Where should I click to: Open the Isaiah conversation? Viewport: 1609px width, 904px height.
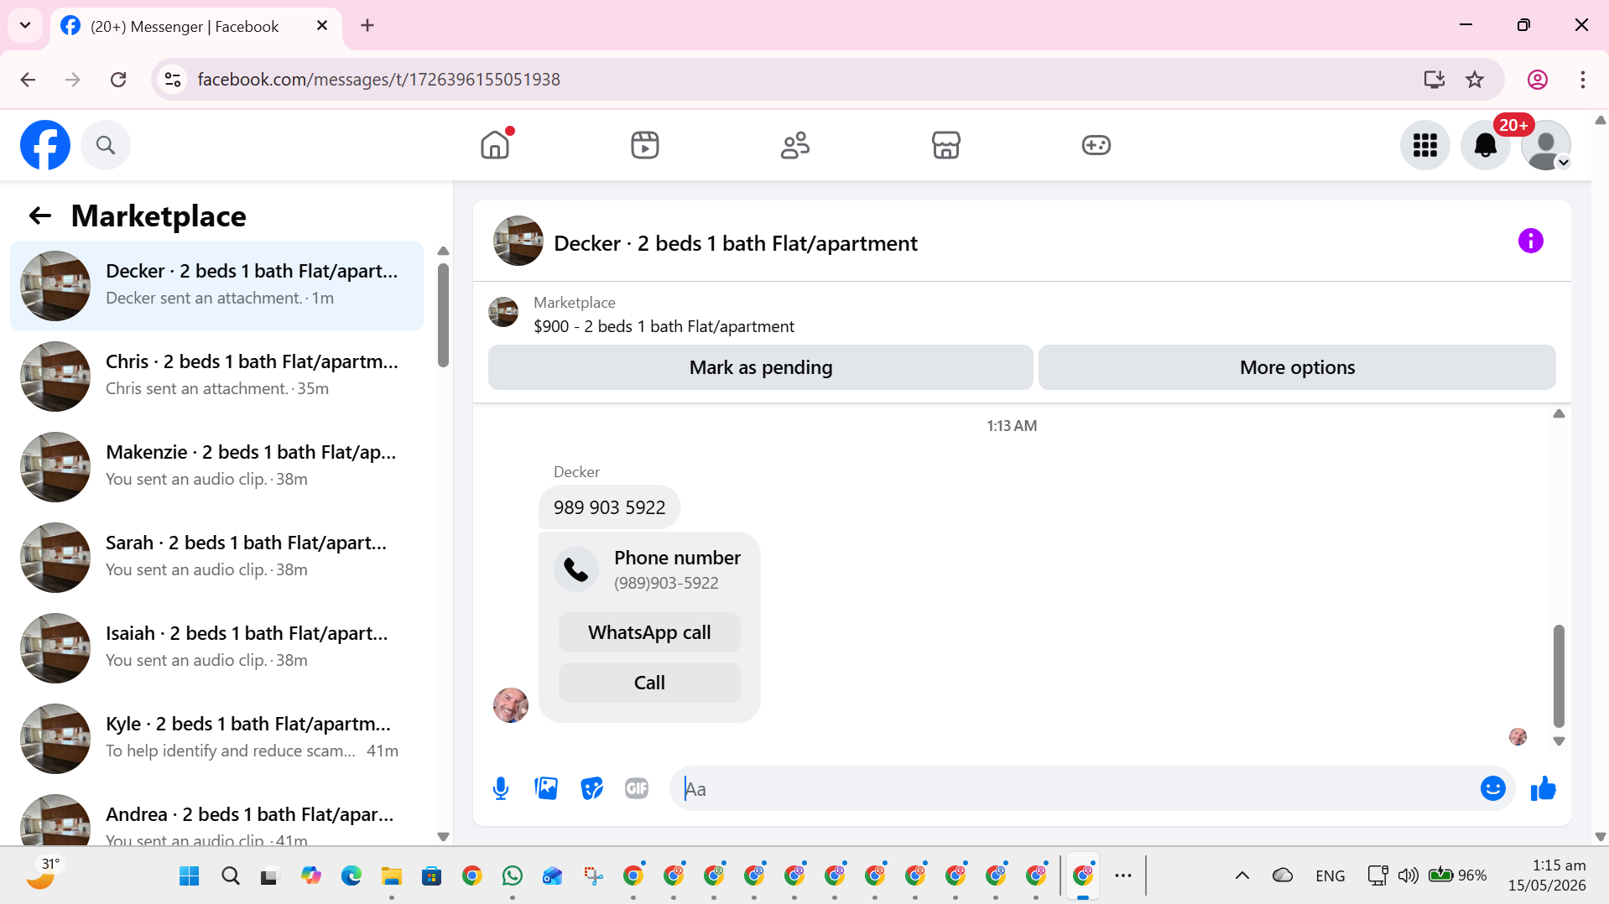pyautogui.click(x=216, y=648)
